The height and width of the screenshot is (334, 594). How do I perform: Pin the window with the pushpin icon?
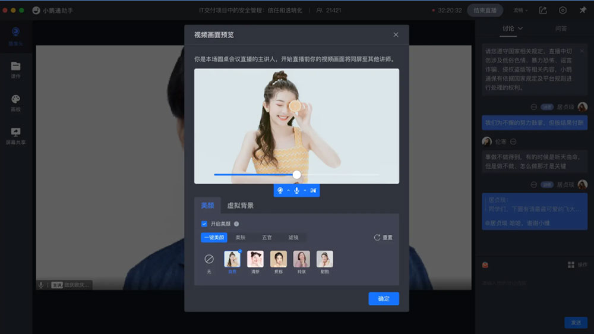(582, 10)
